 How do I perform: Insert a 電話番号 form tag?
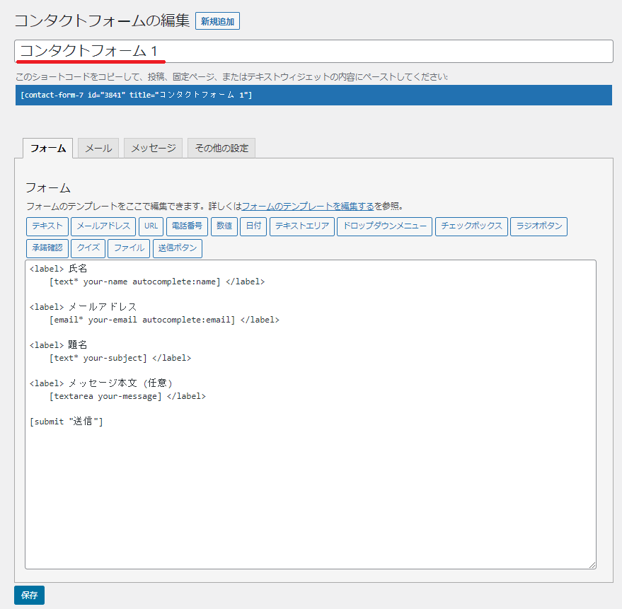pyautogui.click(x=188, y=226)
